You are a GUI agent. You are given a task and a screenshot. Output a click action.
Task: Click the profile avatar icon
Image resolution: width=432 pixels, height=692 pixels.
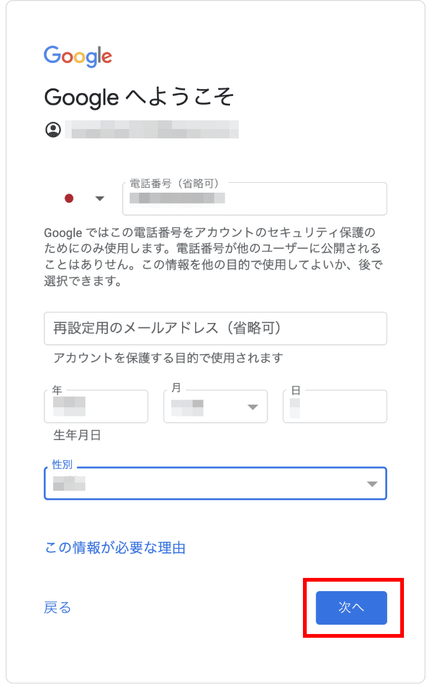pos(52,130)
